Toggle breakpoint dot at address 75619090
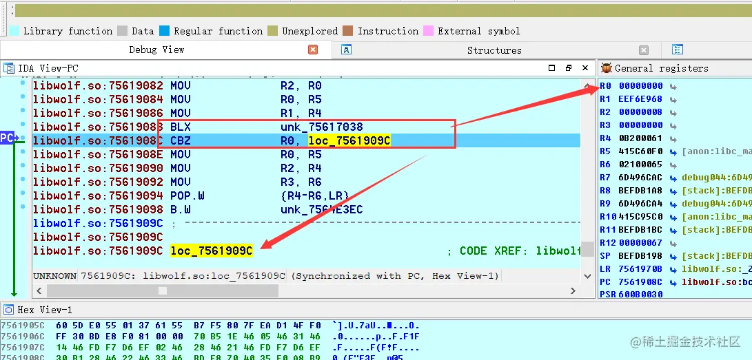Image resolution: width=752 pixels, height=360 pixels. pos(23,166)
